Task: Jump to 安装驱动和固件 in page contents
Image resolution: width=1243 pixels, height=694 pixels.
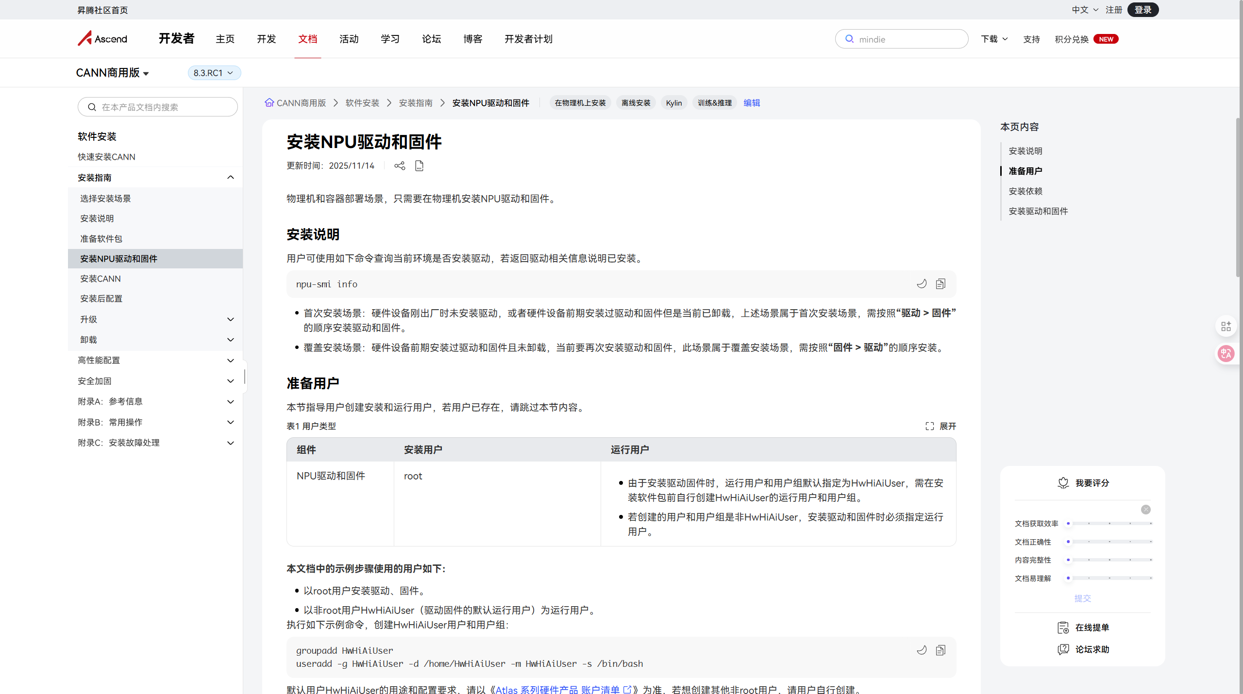Action: click(x=1038, y=211)
